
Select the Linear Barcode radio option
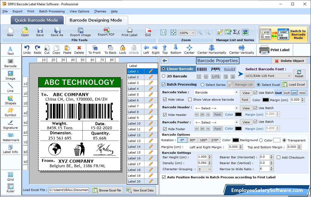coord(163,69)
